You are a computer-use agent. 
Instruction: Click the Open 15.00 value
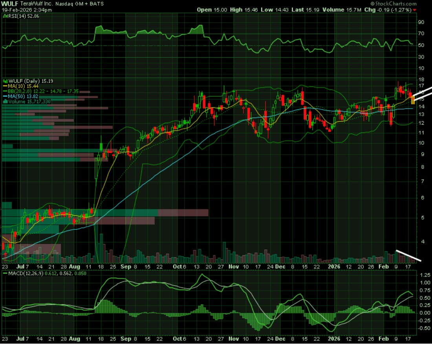coord(212,10)
